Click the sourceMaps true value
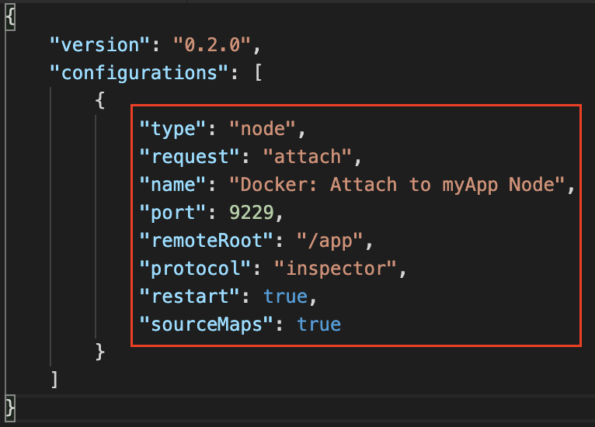The image size is (595, 427). [x=318, y=325]
